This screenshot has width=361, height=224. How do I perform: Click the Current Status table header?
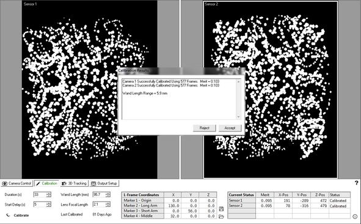[241, 195]
